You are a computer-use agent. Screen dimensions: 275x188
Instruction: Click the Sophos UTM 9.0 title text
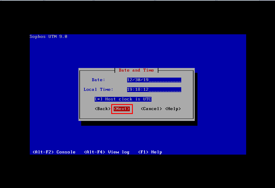tap(48, 36)
